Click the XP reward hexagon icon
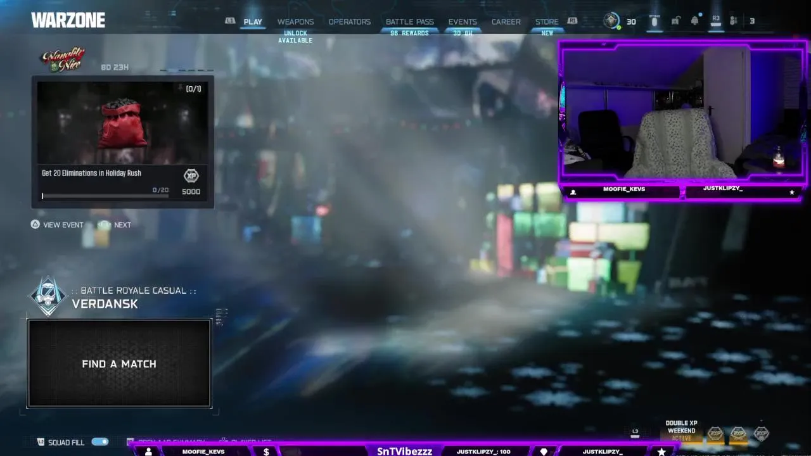 click(x=191, y=176)
